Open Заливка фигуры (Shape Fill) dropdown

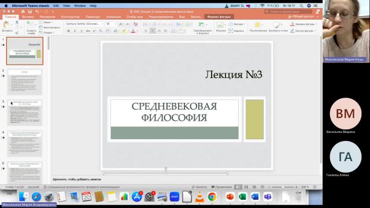[304, 24]
